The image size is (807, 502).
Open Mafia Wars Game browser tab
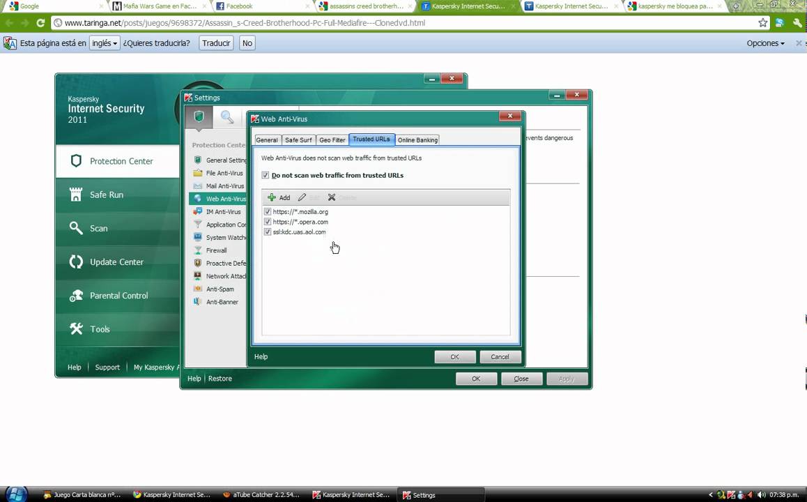pyautogui.click(x=160, y=6)
